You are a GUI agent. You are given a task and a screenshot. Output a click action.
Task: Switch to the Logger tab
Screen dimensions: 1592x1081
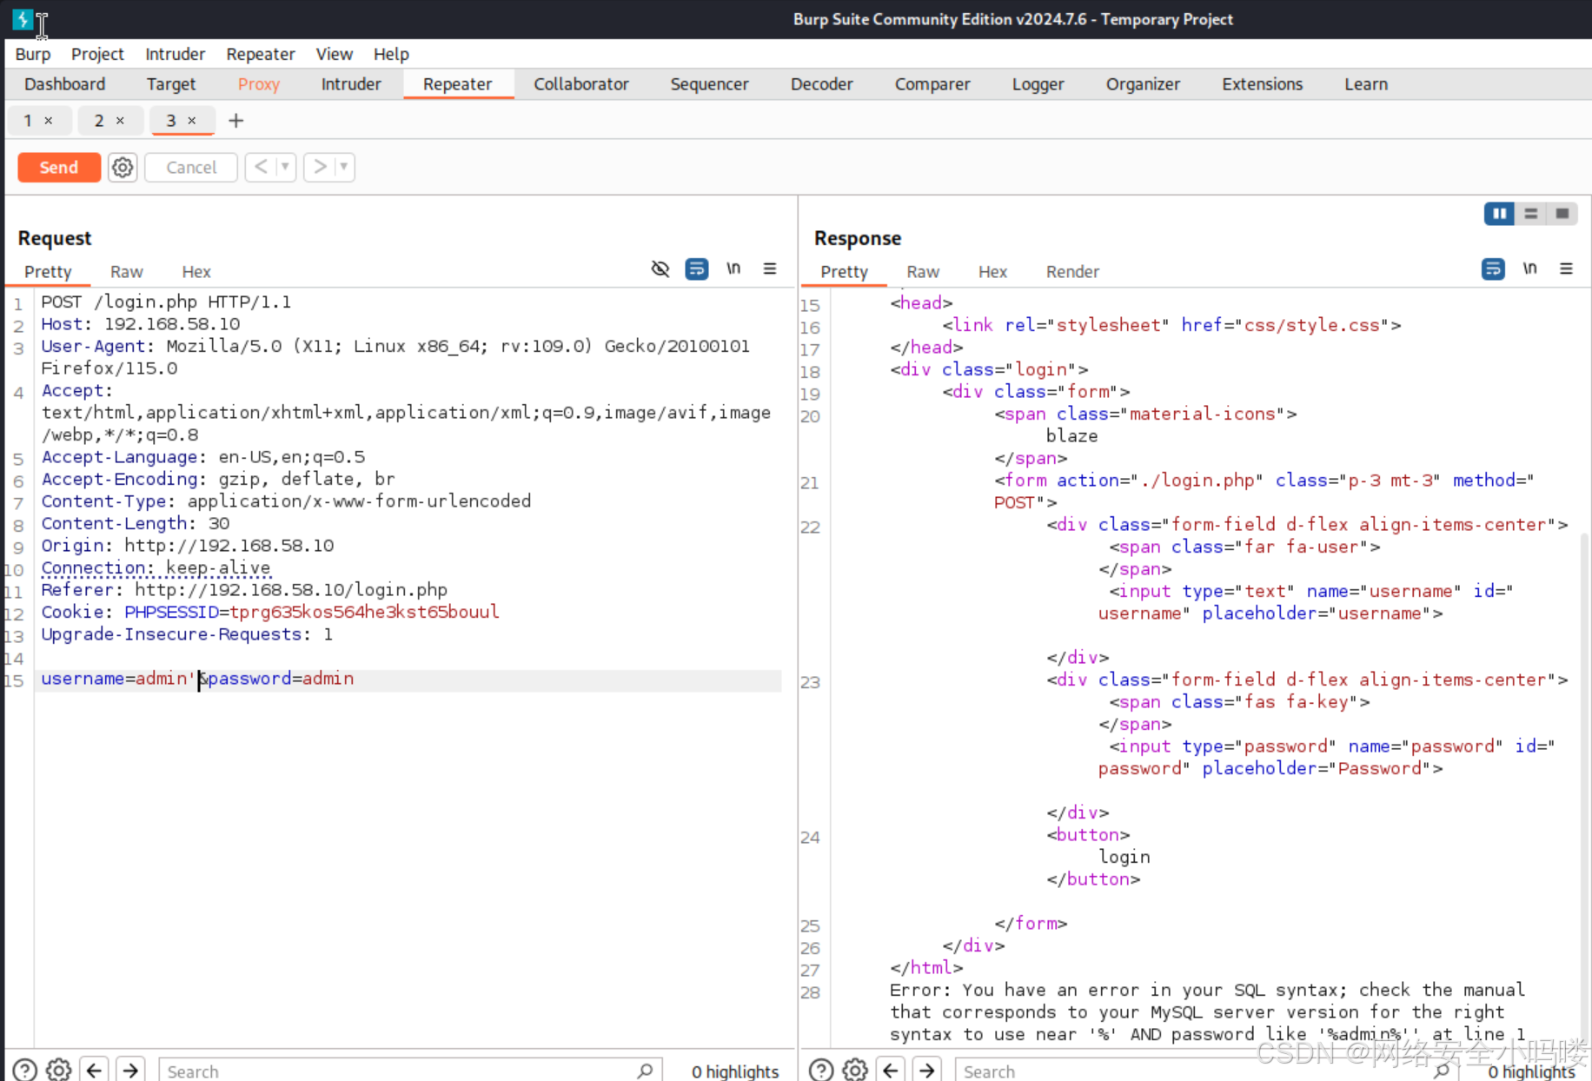1038,84
